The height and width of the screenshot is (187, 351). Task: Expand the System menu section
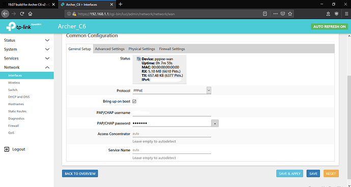click(x=27, y=49)
